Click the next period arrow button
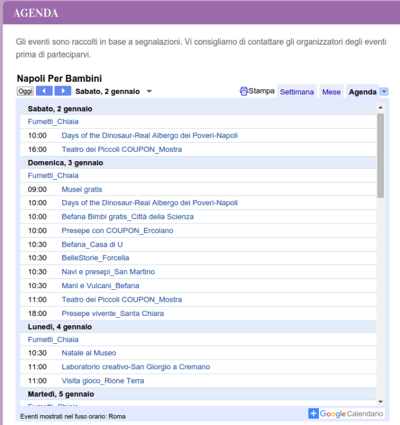The height and width of the screenshot is (425, 400). point(63,91)
